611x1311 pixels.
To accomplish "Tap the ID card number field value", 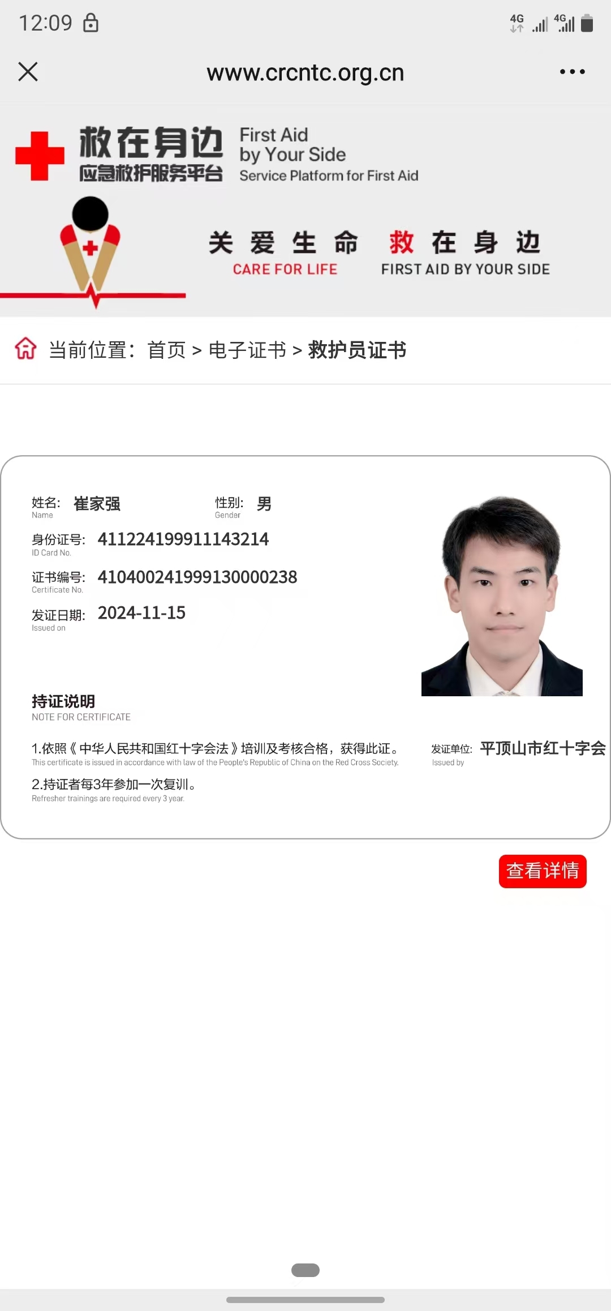I will click(x=183, y=539).
